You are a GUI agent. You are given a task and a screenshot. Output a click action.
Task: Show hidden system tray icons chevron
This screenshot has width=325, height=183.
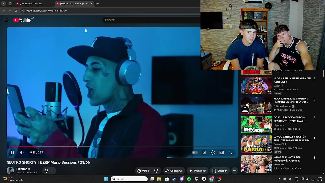pyautogui.click(x=279, y=179)
